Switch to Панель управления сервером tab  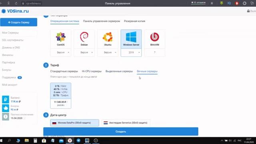[x=102, y=21]
